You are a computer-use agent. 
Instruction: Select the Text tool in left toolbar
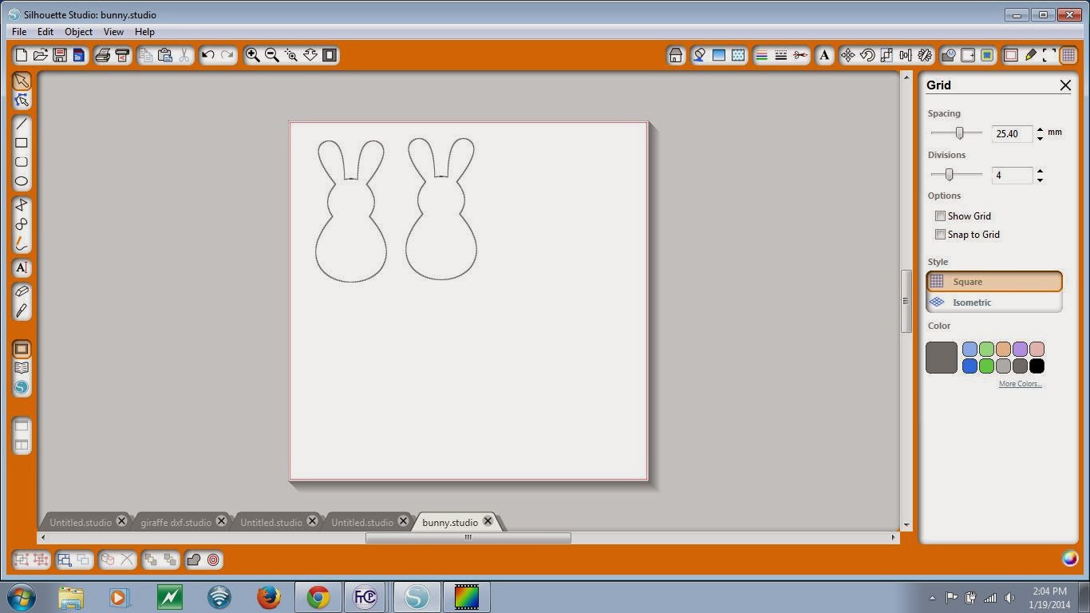(x=22, y=267)
